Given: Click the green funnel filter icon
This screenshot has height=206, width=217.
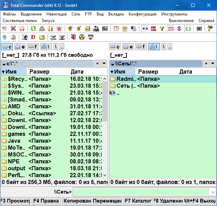Looking at the screenshot, I should [162, 29].
